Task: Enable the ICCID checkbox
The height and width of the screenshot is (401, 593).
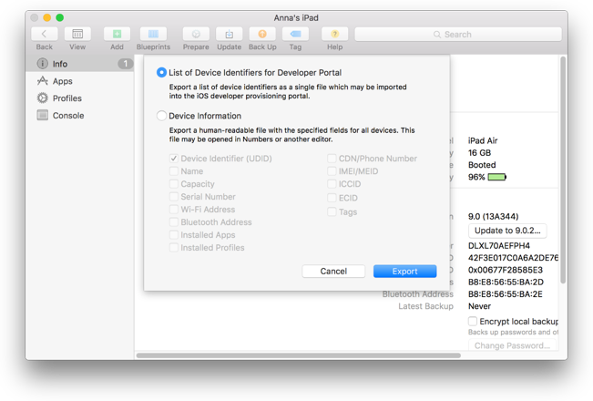Action: click(x=332, y=184)
